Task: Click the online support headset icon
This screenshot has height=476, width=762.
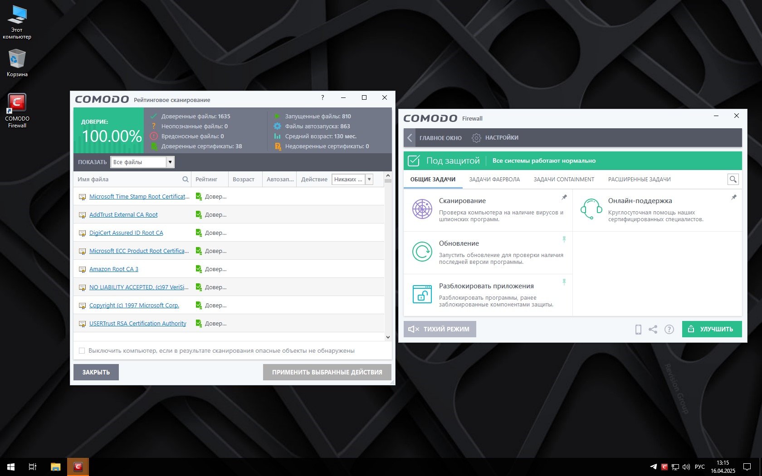Action: click(x=591, y=209)
